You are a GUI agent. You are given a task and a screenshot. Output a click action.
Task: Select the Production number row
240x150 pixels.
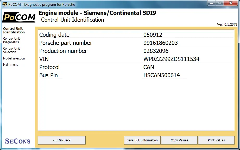tap(136, 51)
